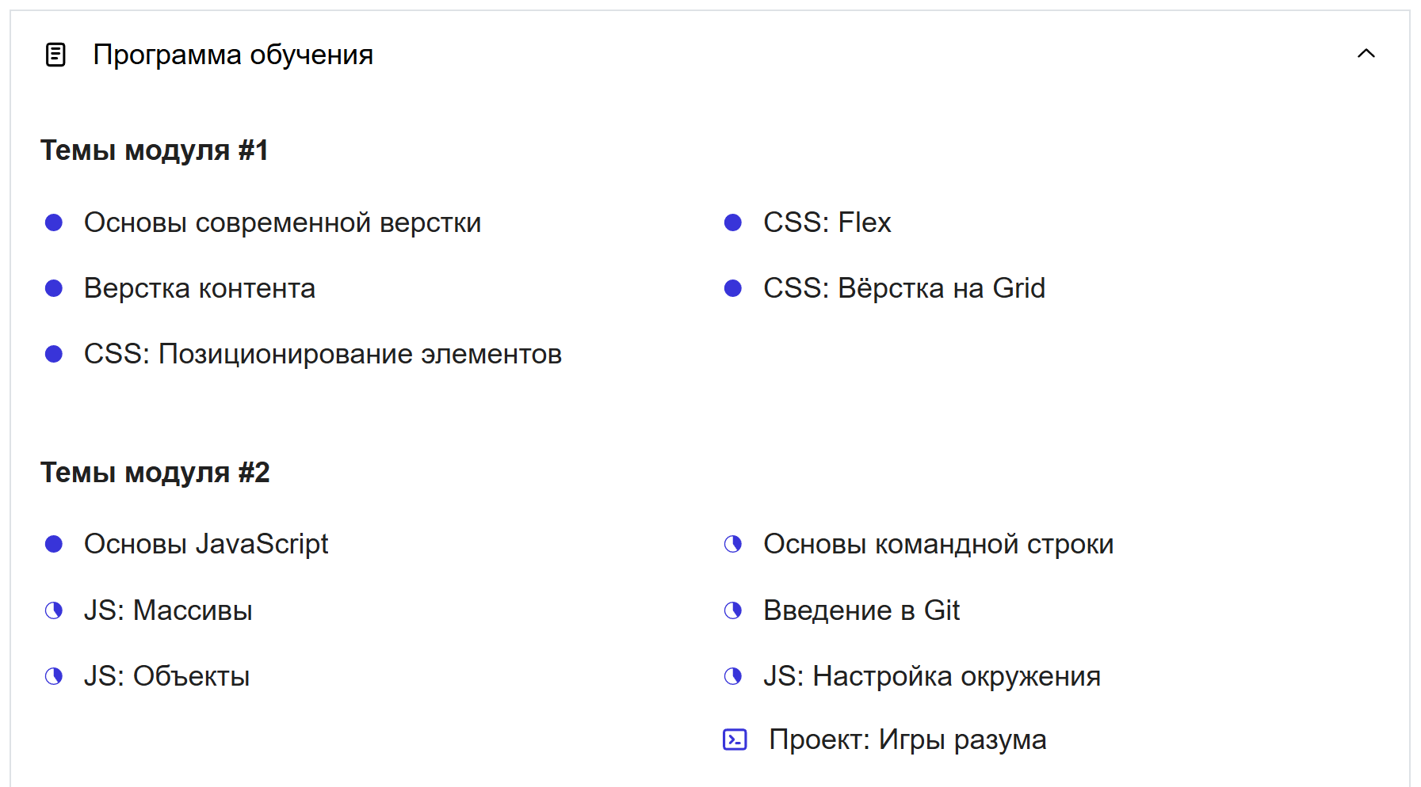Screen dimensions: 1421x787
Task: Click the half-filled icon beside Основы командной строки
Action: coord(733,544)
